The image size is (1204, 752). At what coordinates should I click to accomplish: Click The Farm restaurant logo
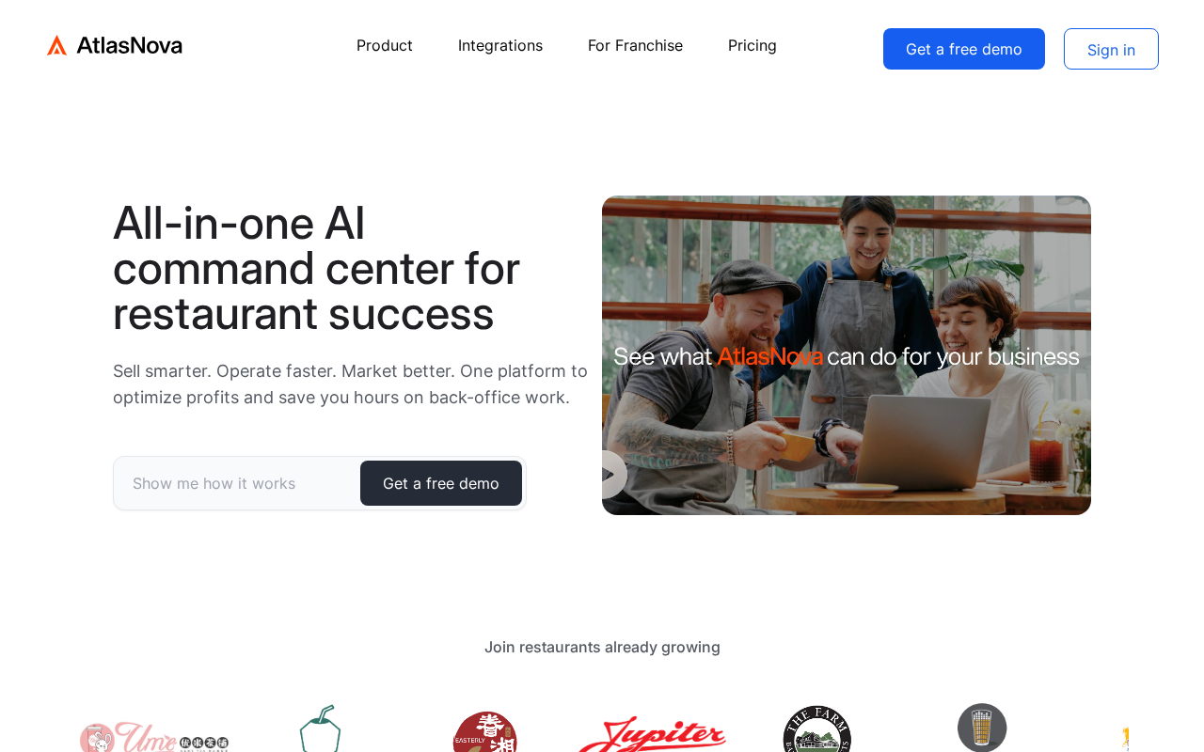point(816,728)
